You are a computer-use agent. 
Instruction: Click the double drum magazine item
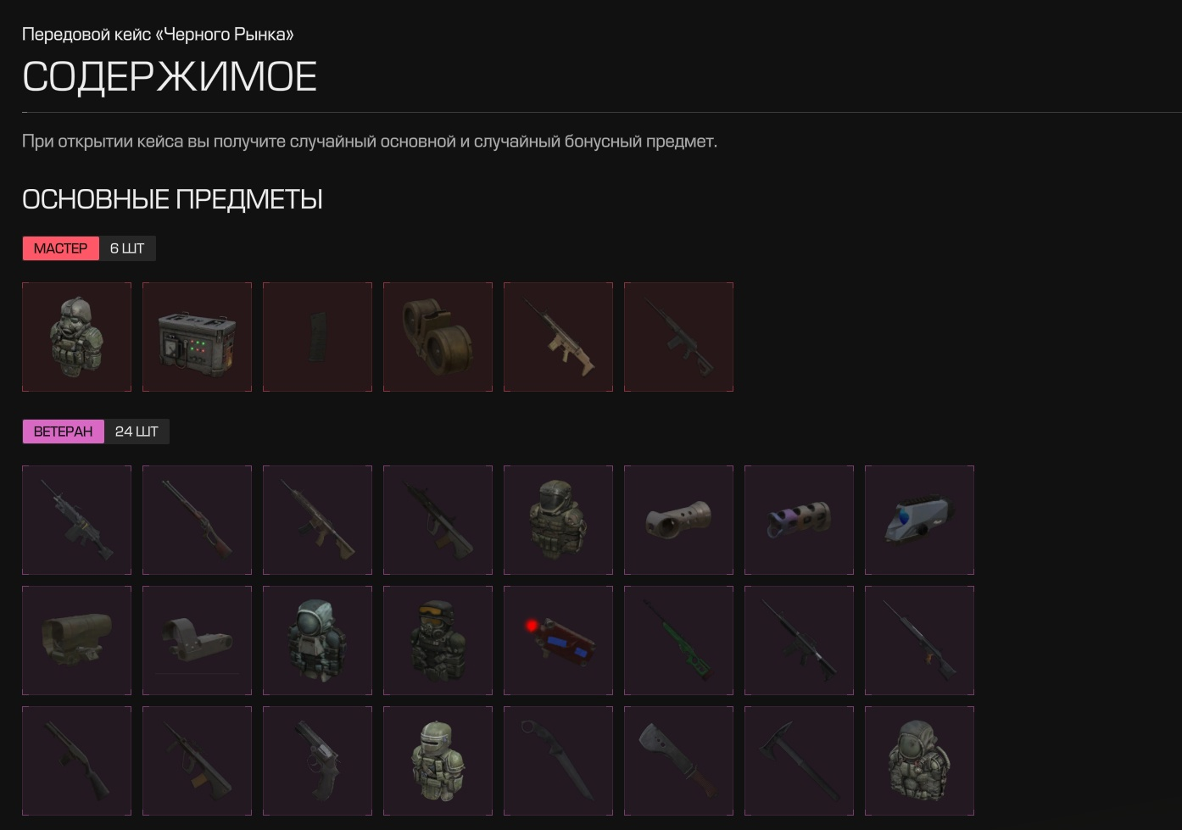438,337
